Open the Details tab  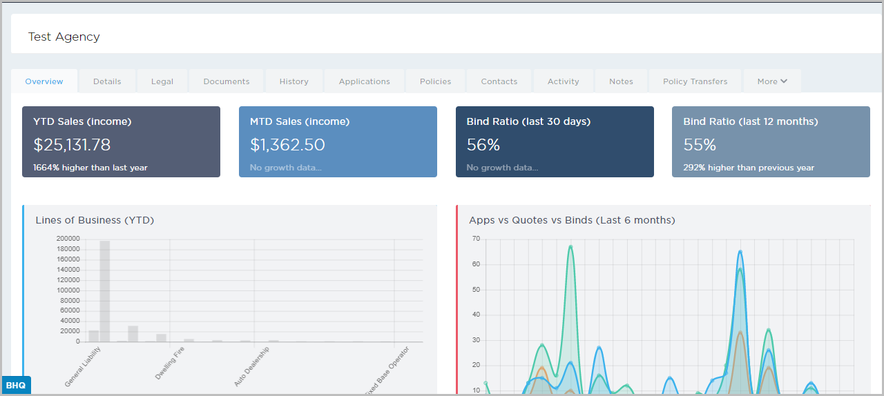[107, 81]
